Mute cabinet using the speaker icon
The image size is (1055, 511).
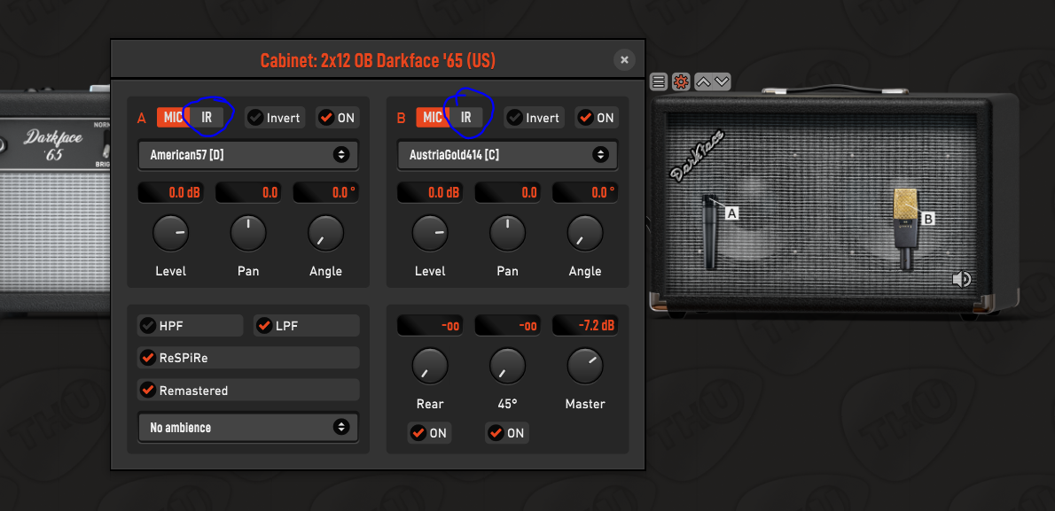pos(962,278)
